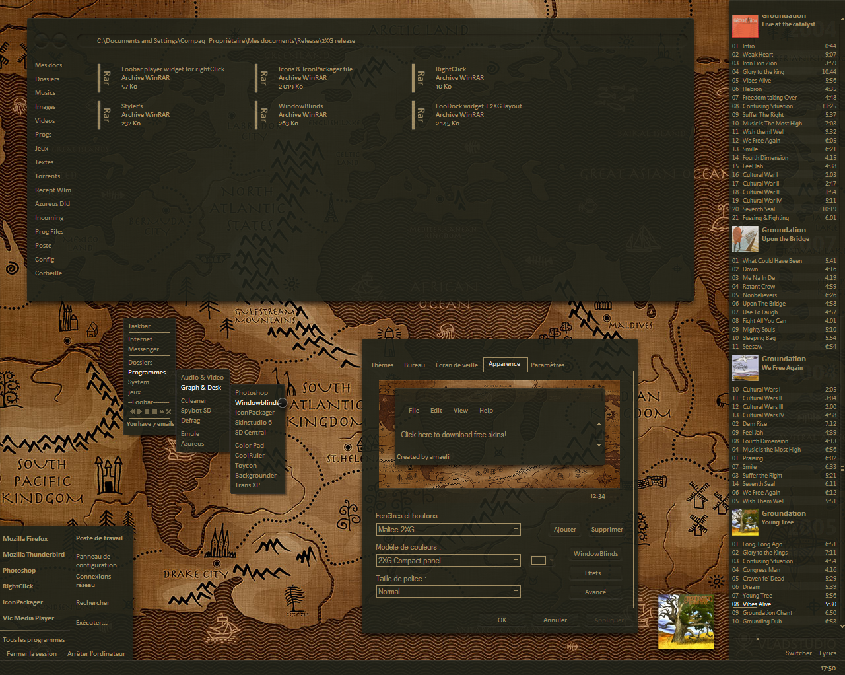Click the Rar icon for Icons & IconPackager file

(263, 78)
